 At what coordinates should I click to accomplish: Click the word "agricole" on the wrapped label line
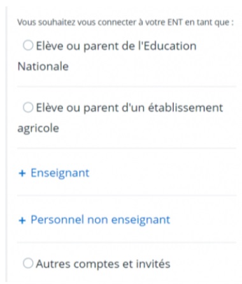(x=38, y=128)
